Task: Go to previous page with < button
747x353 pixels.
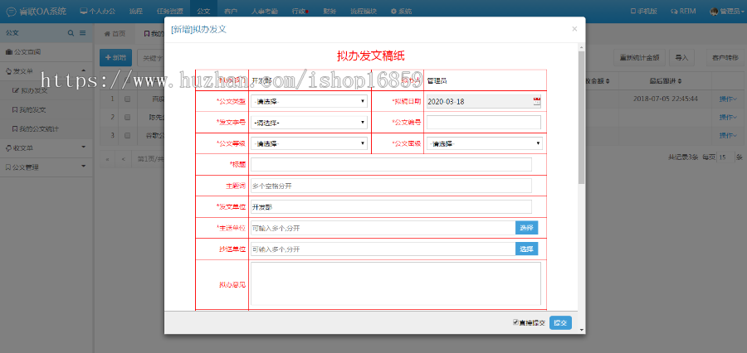Action: pos(123,158)
